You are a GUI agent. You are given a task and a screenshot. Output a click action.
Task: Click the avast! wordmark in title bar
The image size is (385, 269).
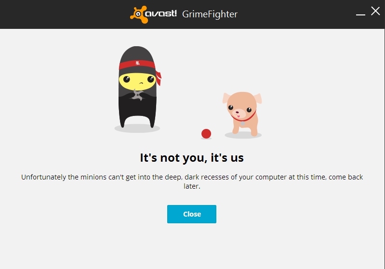[161, 13]
